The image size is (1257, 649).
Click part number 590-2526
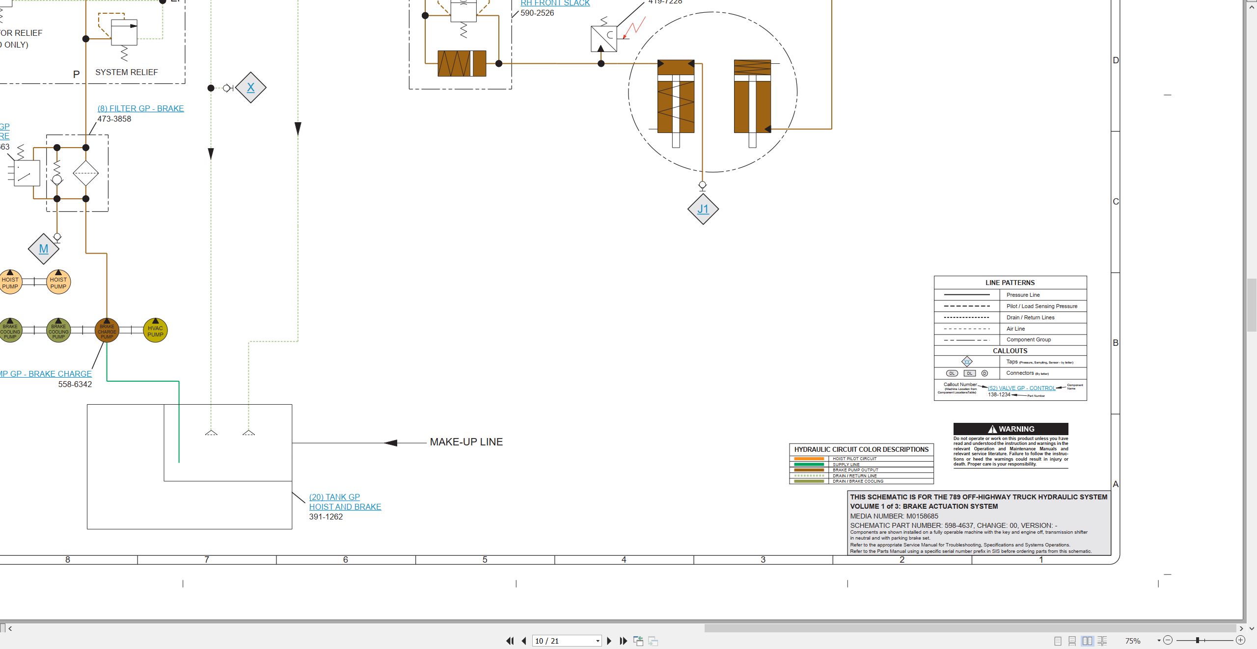[x=537, y=13]
